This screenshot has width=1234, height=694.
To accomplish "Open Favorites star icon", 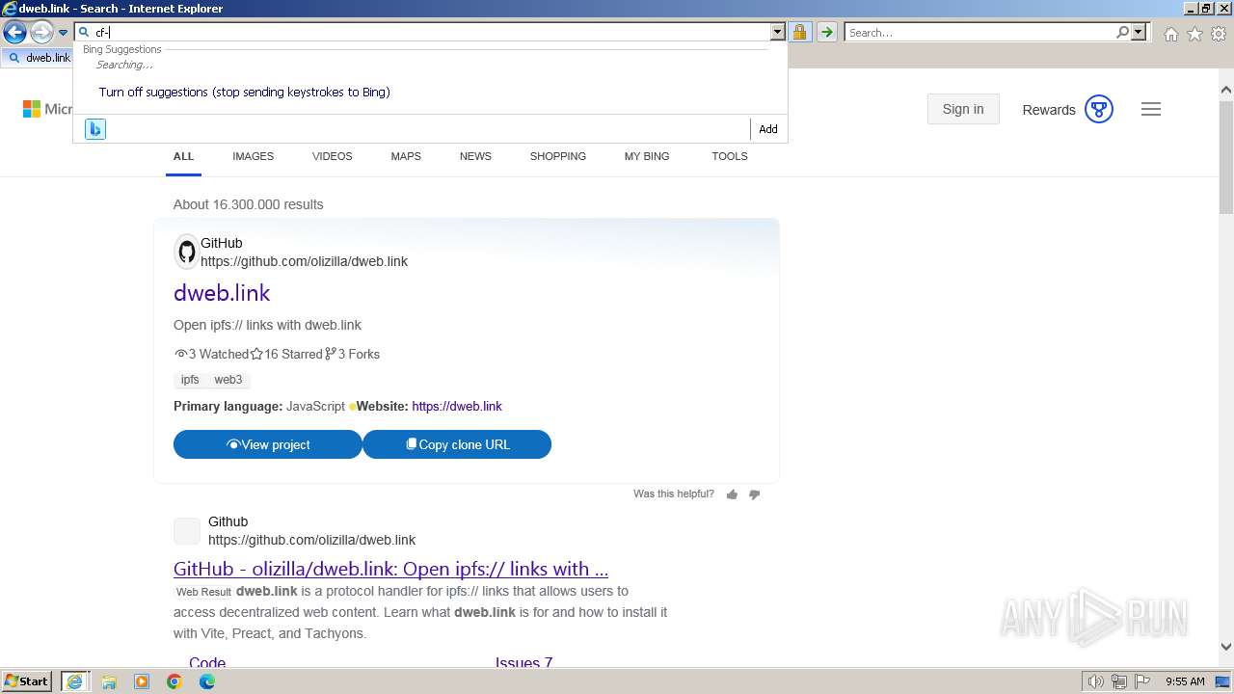I will click(x=1194, y=34).
